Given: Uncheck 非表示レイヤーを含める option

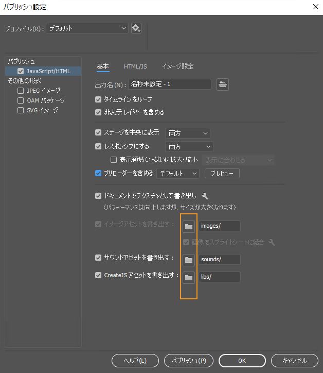Looking at the screenshot, I should pos(98,112).
